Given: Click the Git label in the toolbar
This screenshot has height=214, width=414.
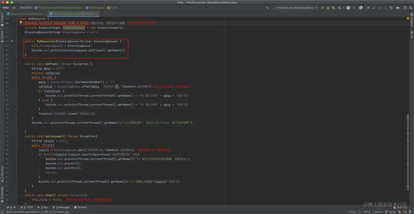Looking at the screenshot, I should point(369,8).
